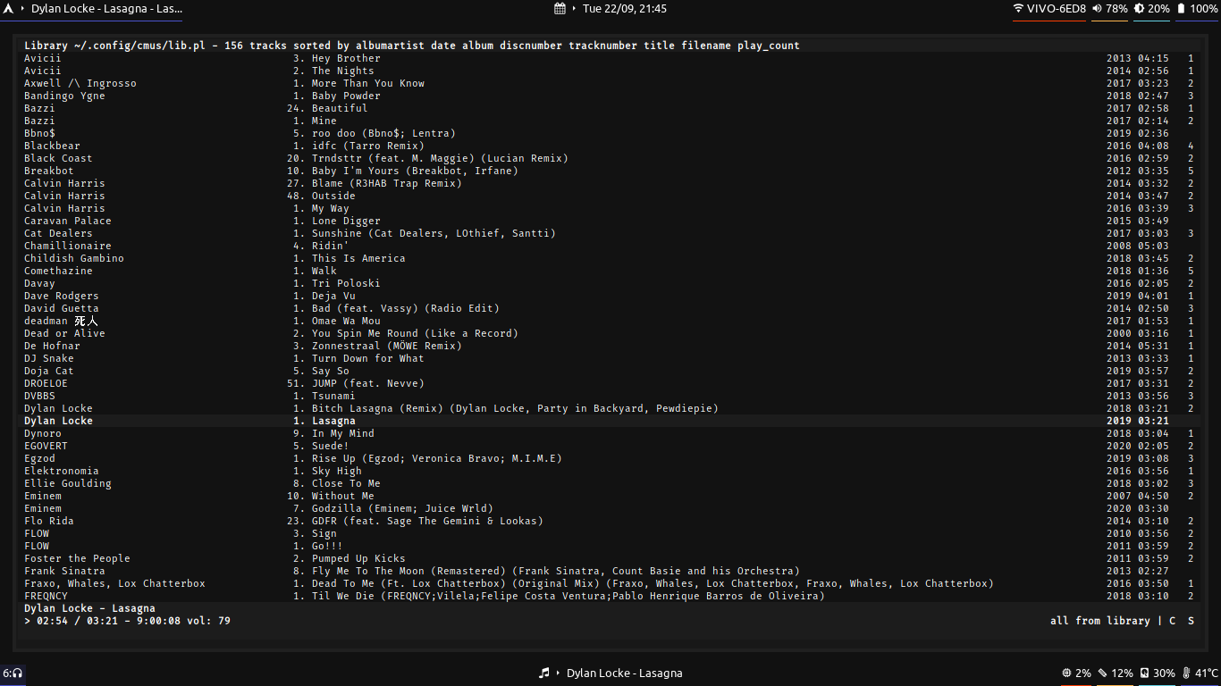The image size is (1221, 686).
Task: Select Chamillionaire's track 'Ridin''
Action: 610,246
